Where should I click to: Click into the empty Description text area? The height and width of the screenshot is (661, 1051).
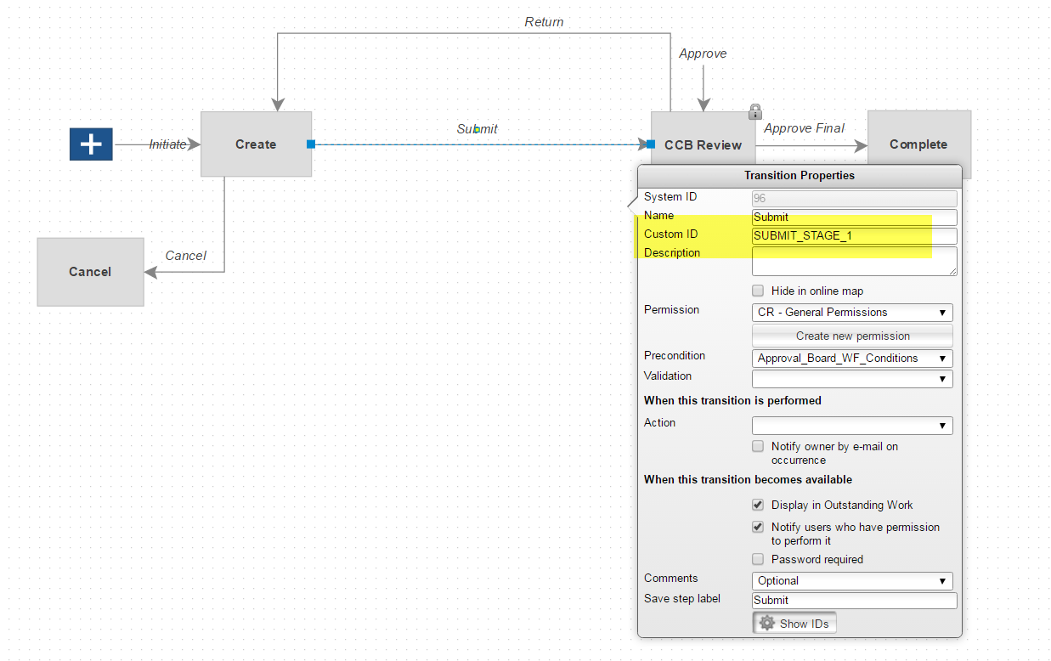(x=854, y=260)
